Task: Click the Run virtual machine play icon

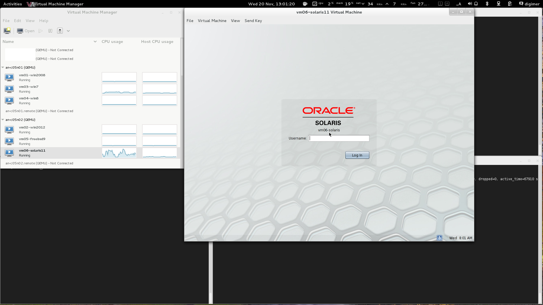Action: click(x=41, y=31)
